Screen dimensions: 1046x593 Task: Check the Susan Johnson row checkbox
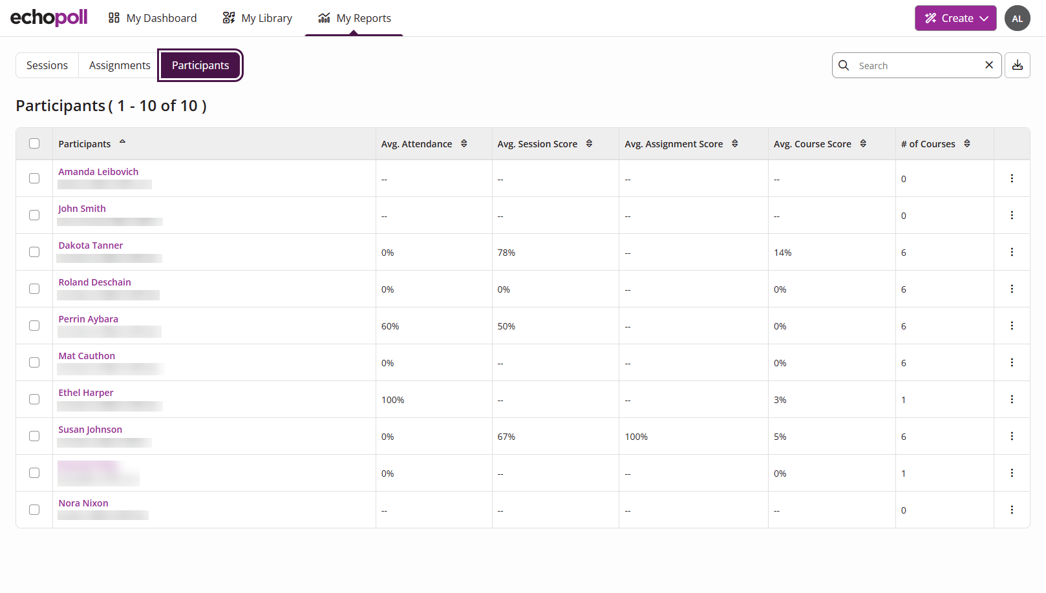point(34,436)
